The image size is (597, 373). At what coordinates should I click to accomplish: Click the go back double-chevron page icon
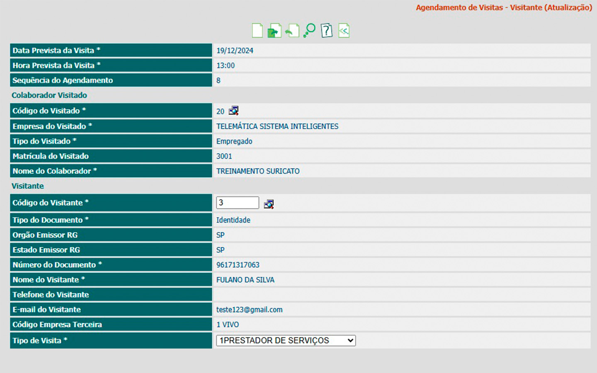point(344,31)
